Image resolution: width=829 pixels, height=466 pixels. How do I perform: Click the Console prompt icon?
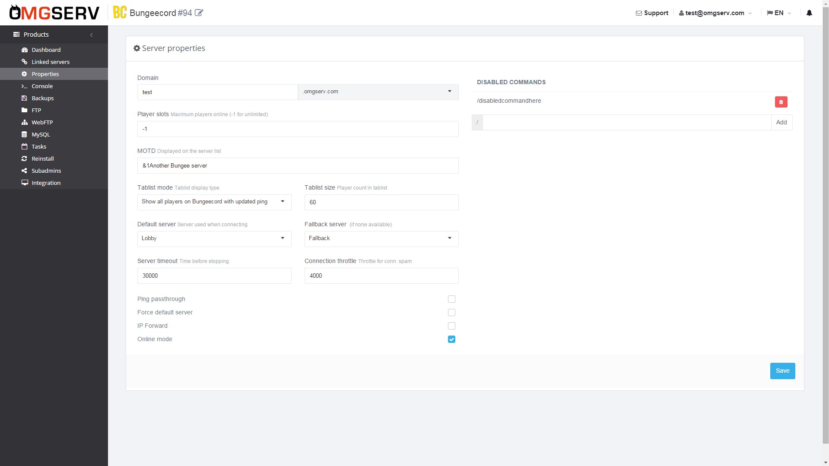click(x=25, y=86)
